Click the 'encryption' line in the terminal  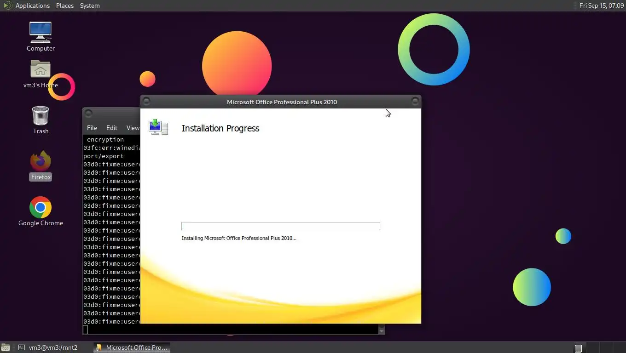click(105, 140)
